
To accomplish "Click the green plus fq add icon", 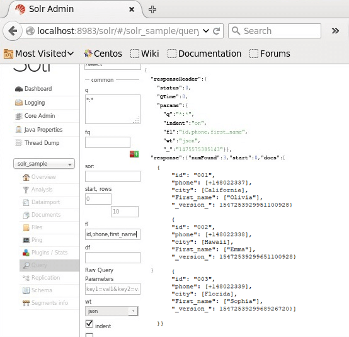I will 137,154.
